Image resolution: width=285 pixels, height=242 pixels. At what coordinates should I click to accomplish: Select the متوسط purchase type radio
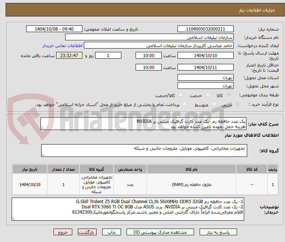214,104
